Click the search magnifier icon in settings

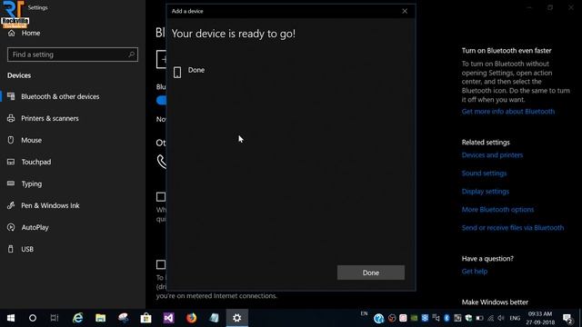[x=131, y=54]
